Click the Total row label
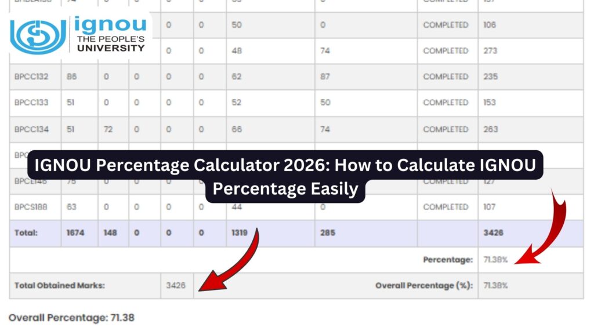594x334 pixels. click(x=27, y=233)
